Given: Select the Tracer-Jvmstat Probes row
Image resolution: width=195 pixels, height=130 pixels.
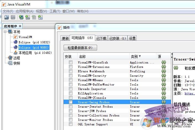Looking at the screenshot, I should tap(117, 107).
